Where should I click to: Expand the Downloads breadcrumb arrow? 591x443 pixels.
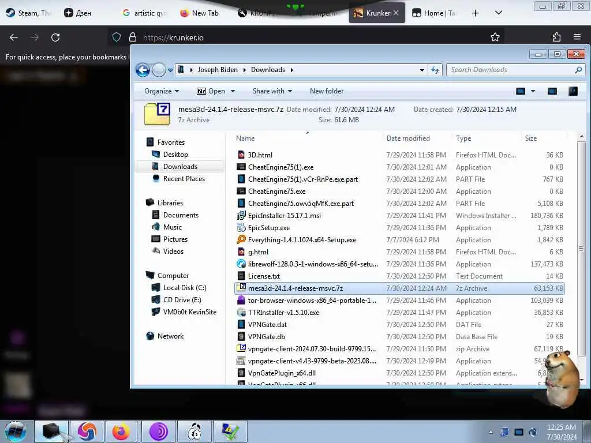click(291, 70)
